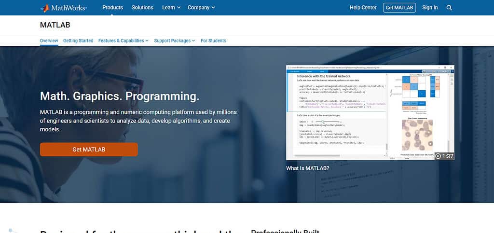This screenshot has height=233, width=494.
Task: Expand the Company dropdown
Action: click(x=201, y=8)
